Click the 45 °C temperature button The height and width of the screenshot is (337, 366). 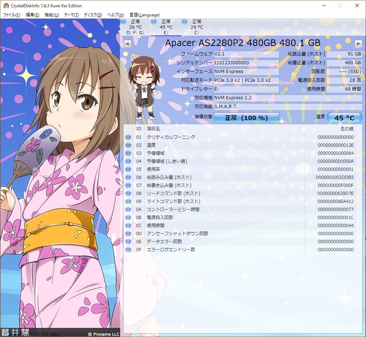[x=344, y=118]
